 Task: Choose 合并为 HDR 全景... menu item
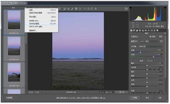click(x=42, y=27)
